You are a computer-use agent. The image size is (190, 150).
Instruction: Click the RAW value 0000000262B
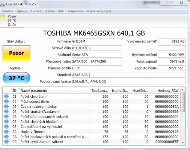tap(167, 132)
